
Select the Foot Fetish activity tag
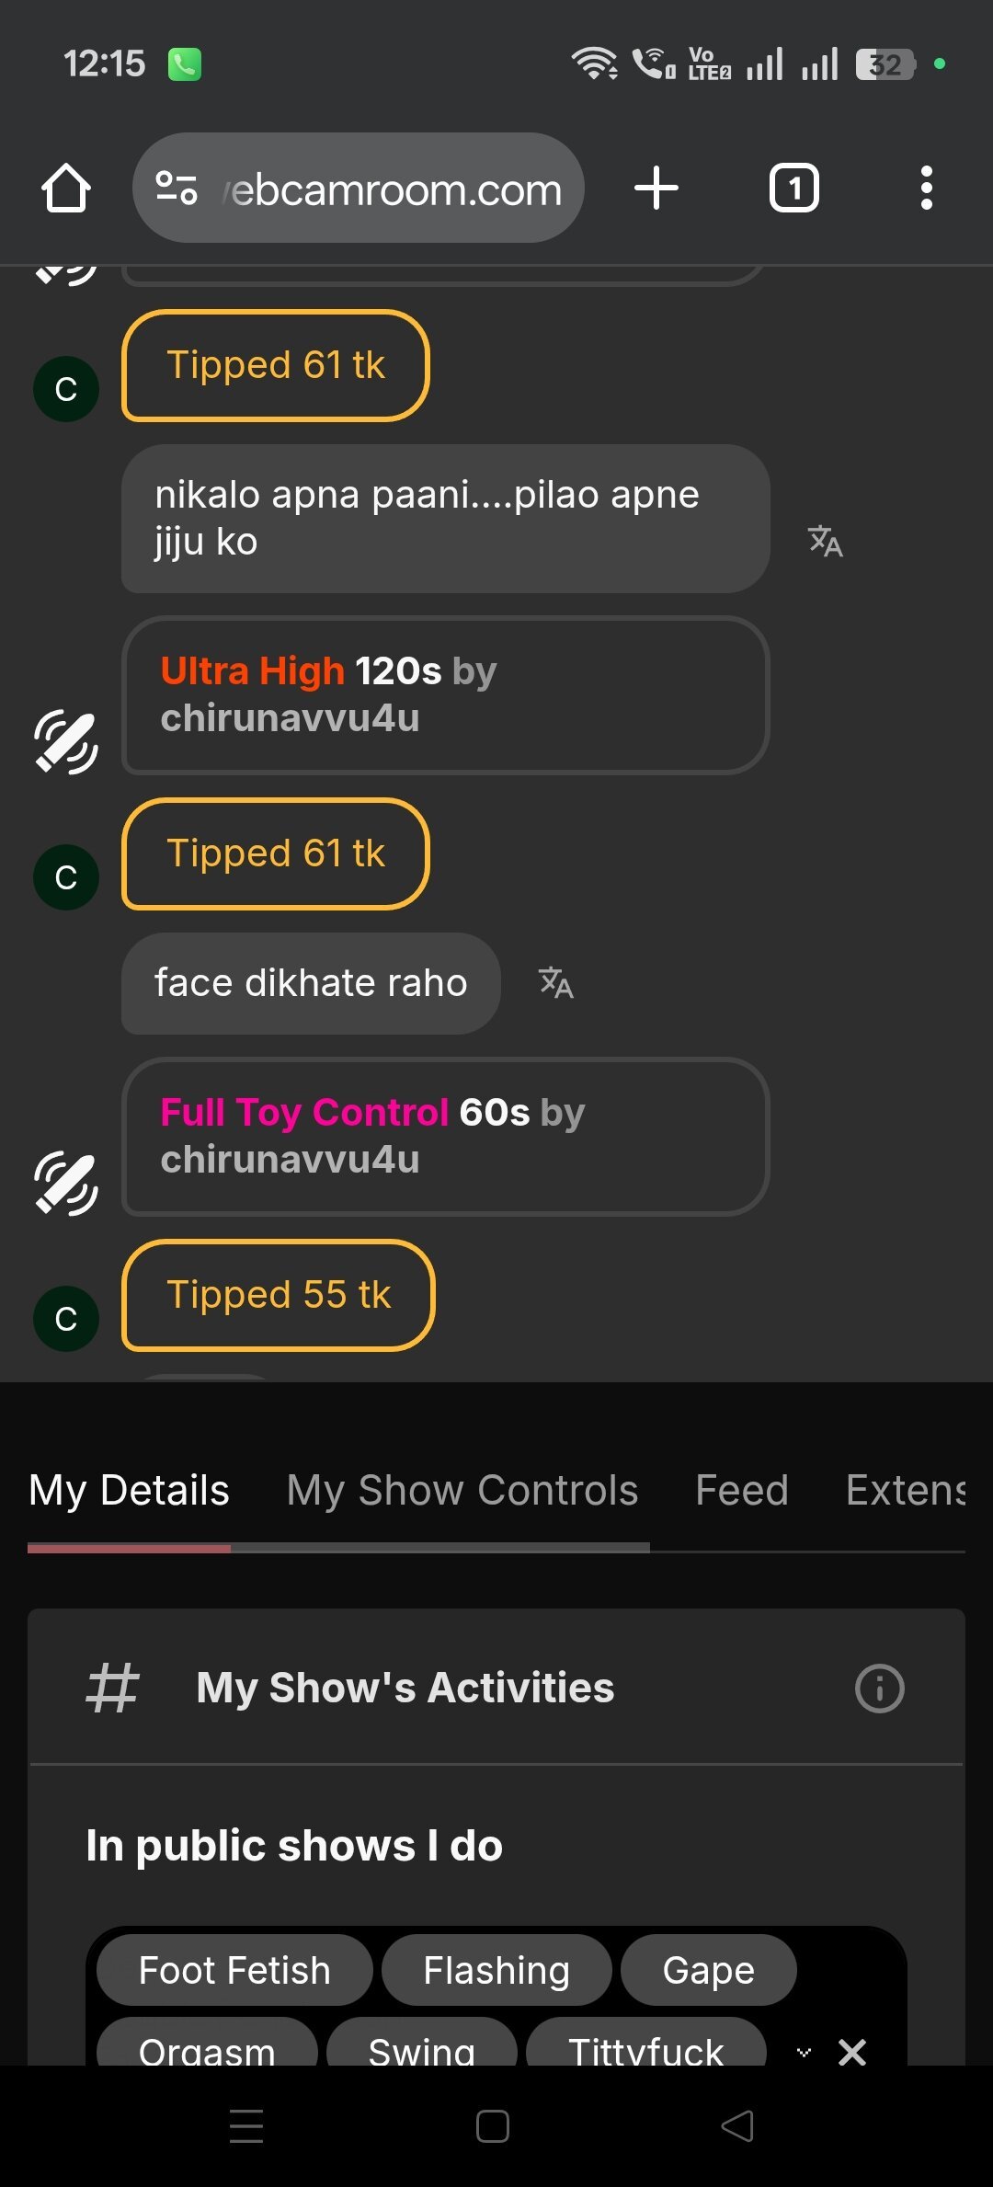pyautogui.click(x=234, y=1971)
